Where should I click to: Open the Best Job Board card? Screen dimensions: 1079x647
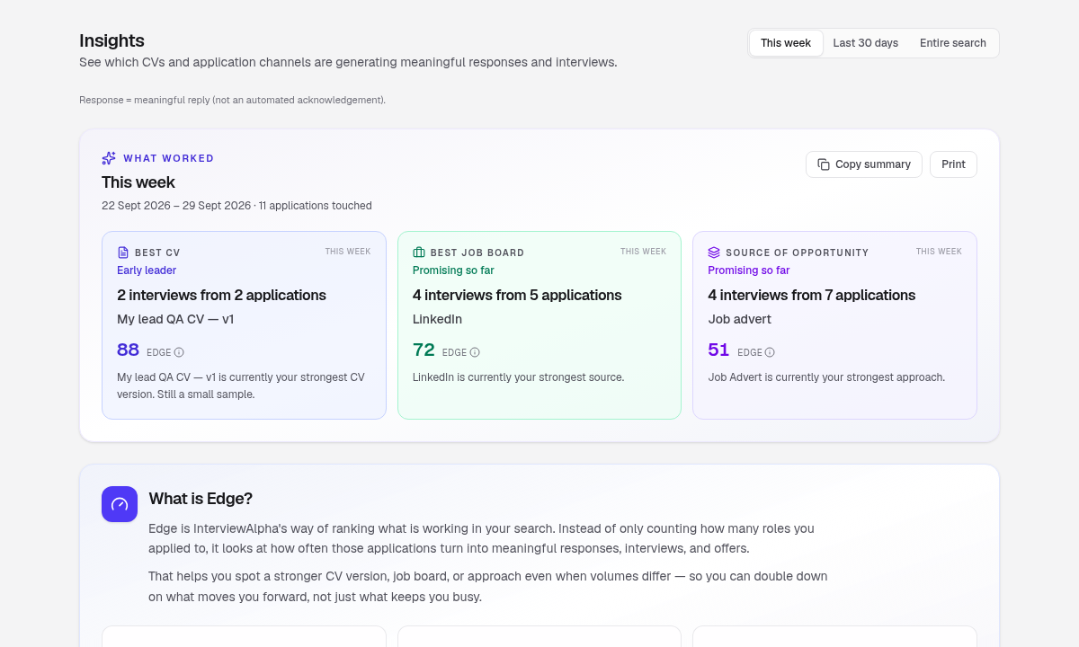click(x=539, y=325)
